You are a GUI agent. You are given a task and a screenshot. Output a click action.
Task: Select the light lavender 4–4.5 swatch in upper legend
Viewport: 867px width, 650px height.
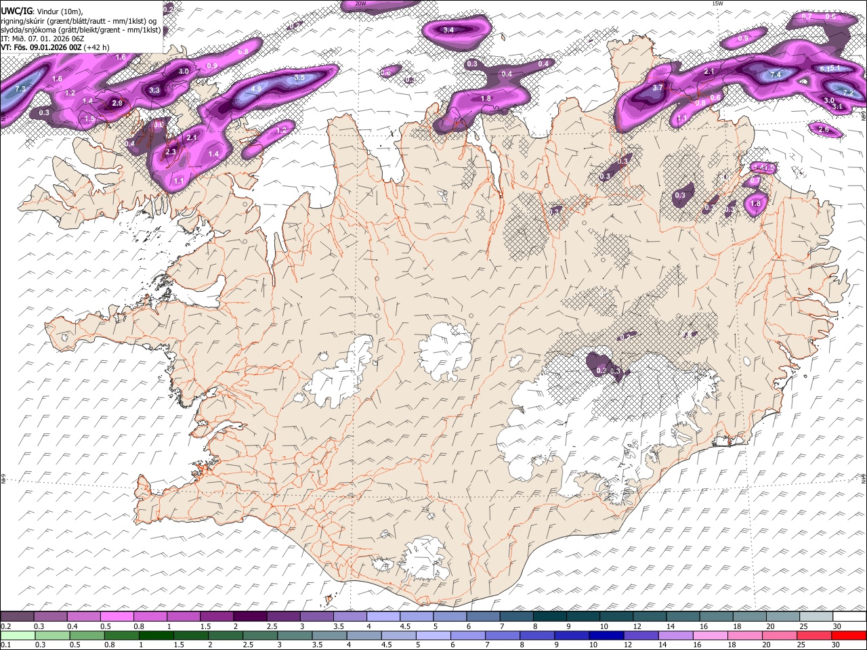[x=382, y=617]
